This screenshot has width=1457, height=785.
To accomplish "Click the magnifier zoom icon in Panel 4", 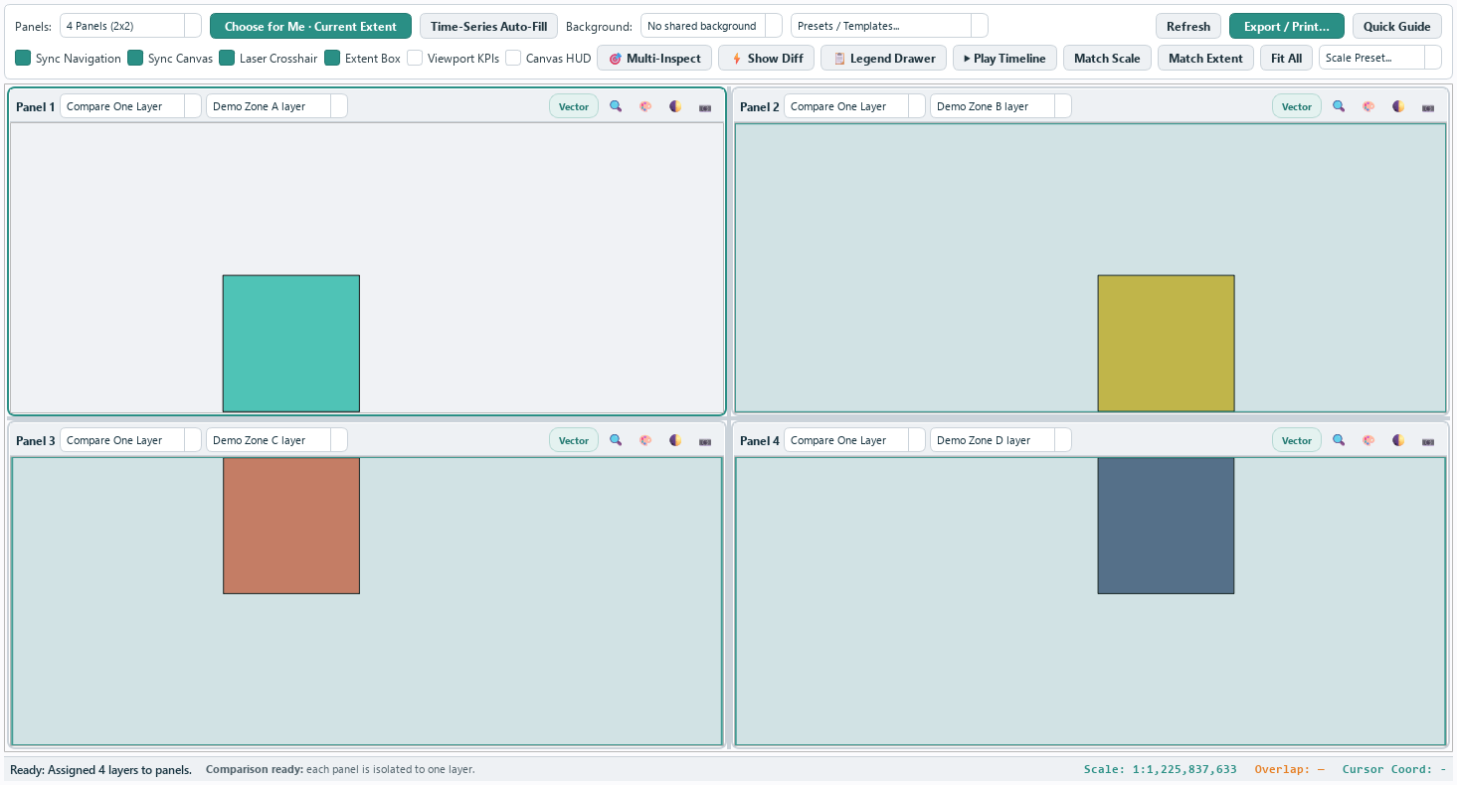I will [x=1339, y=440].
